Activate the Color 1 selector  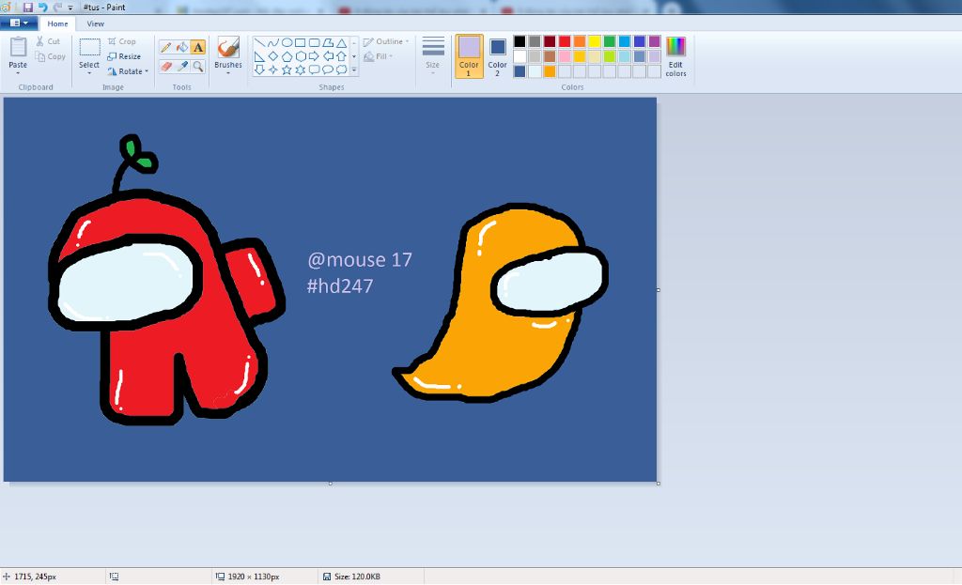pyautogui.click(x=469, y=55)
